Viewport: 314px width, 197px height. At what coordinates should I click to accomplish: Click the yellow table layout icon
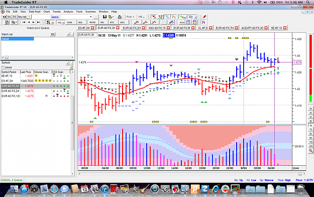(194, 22)
